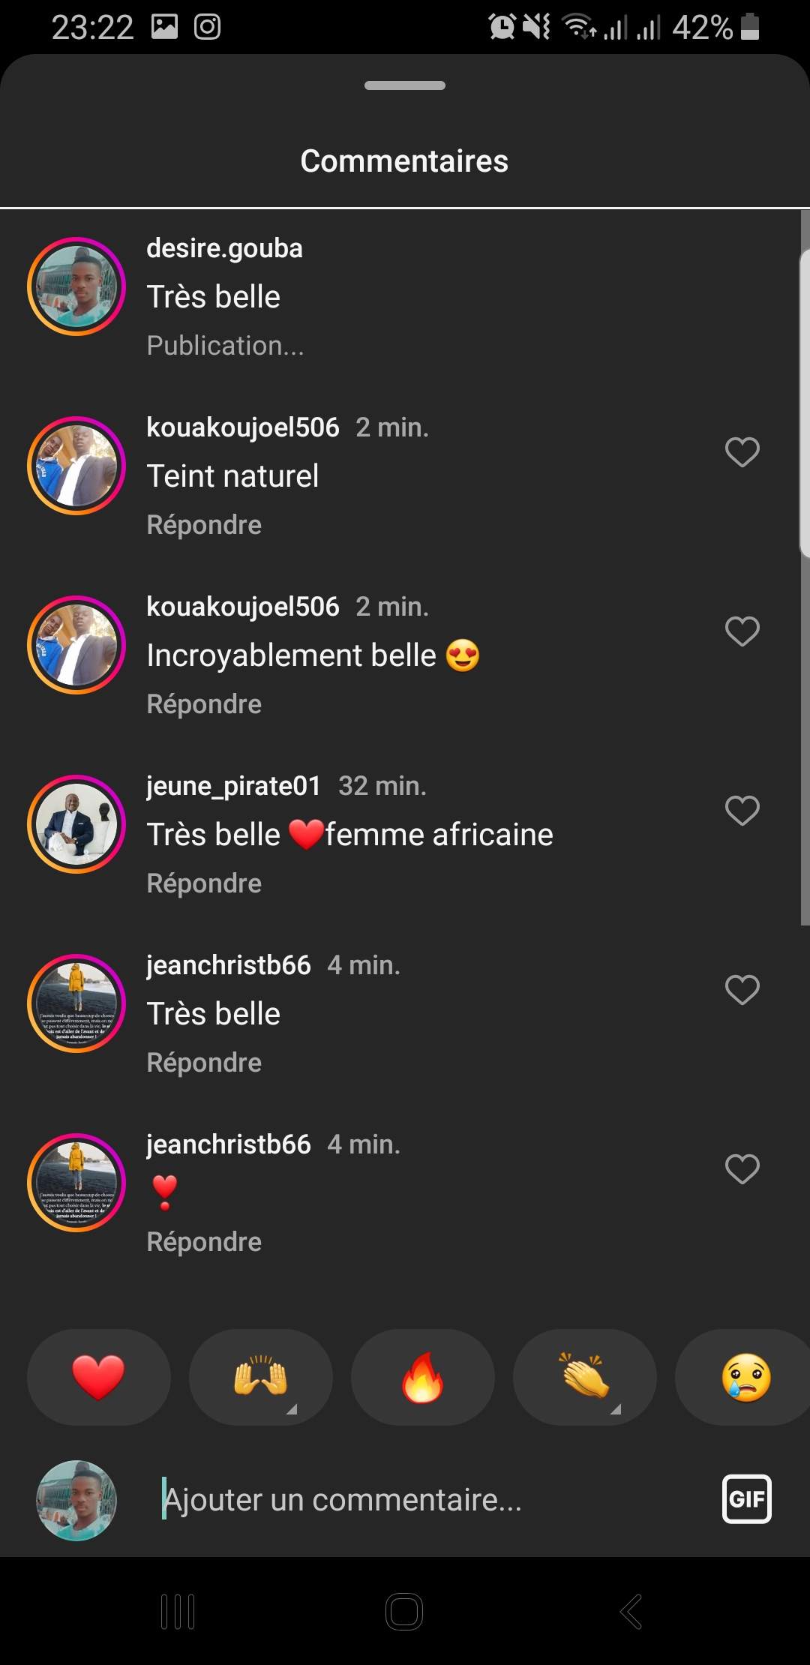Open kouakoujoel506's profile from first comment
This screenshot has width=810, height=1665.
click(242, 427)
